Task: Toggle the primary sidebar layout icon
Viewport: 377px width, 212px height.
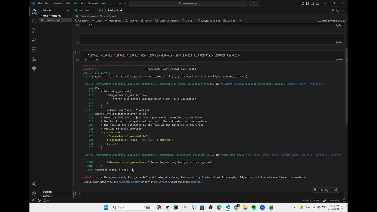Action: tap(307, 3)
